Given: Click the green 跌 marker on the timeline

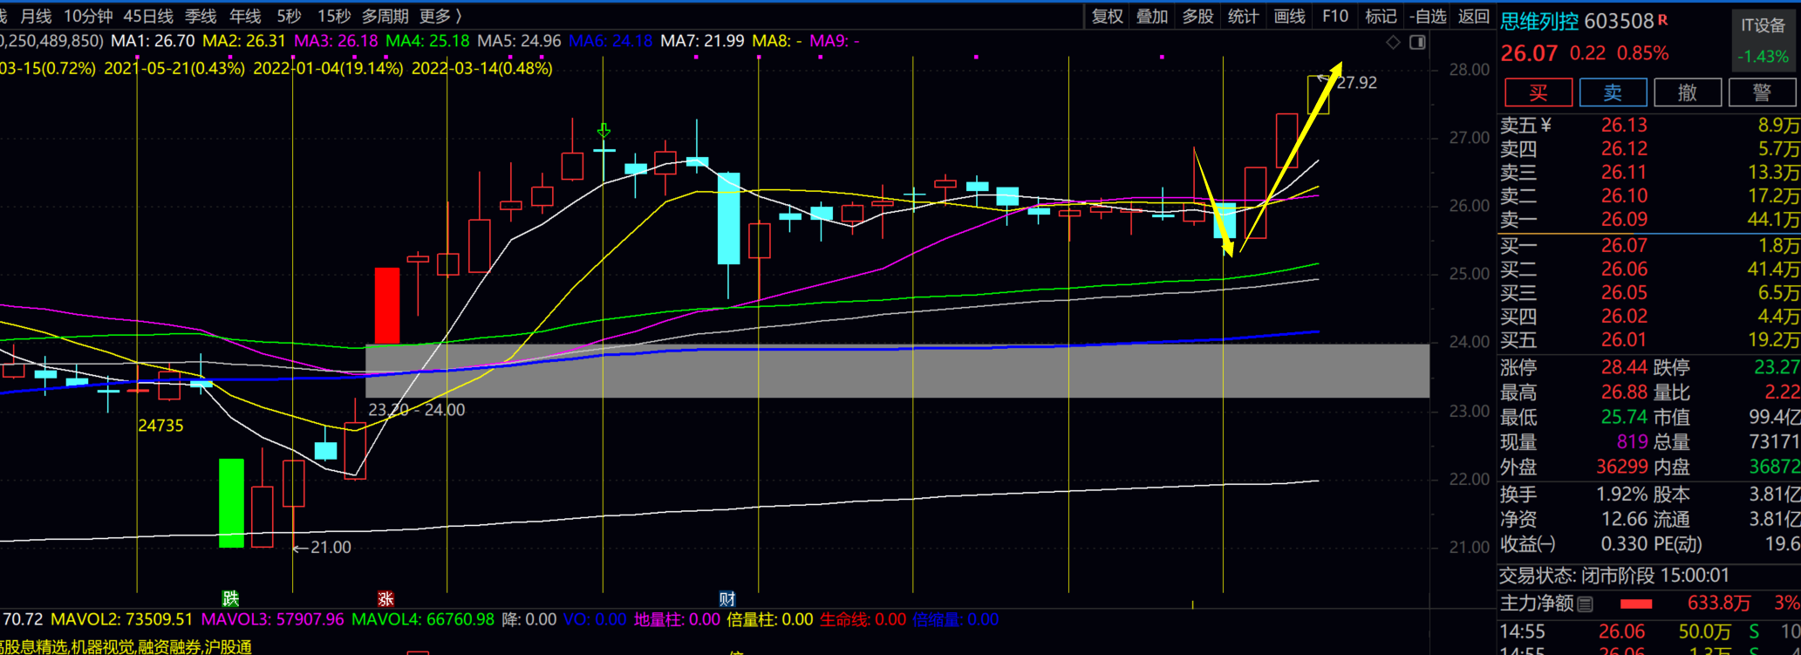Looking at the screenshot, I should pos(230,598).
